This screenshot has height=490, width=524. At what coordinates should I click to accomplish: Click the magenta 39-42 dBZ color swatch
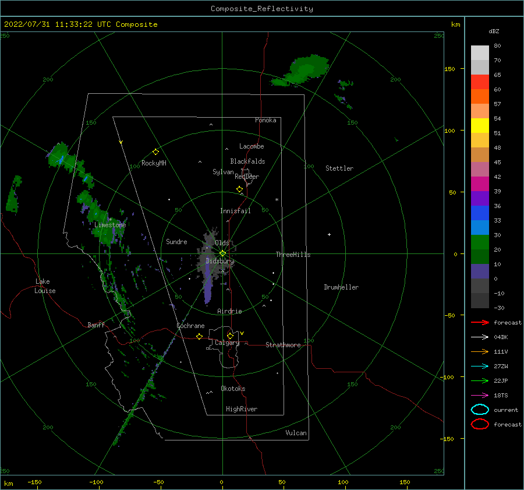(480, 184)
